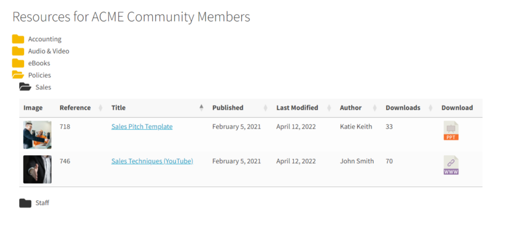Expand the Staff folder label
Image resolution: width=505 pixels, height=226 pixels.
point(42,203)
